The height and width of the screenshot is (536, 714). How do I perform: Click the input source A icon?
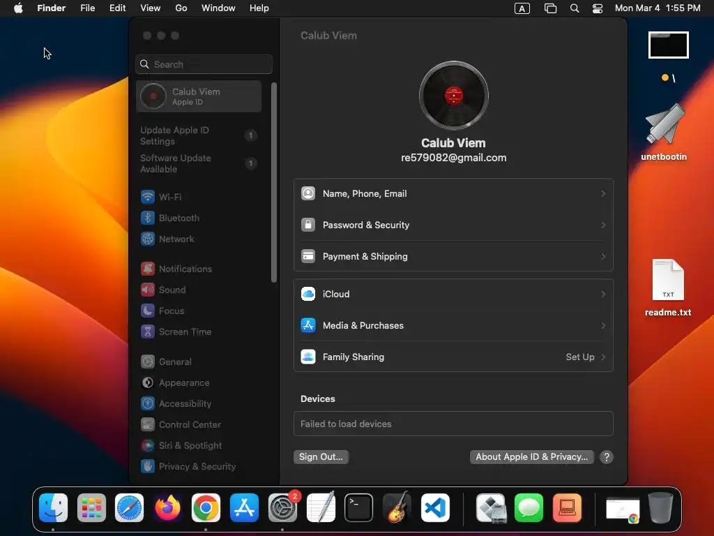(522, 8)
